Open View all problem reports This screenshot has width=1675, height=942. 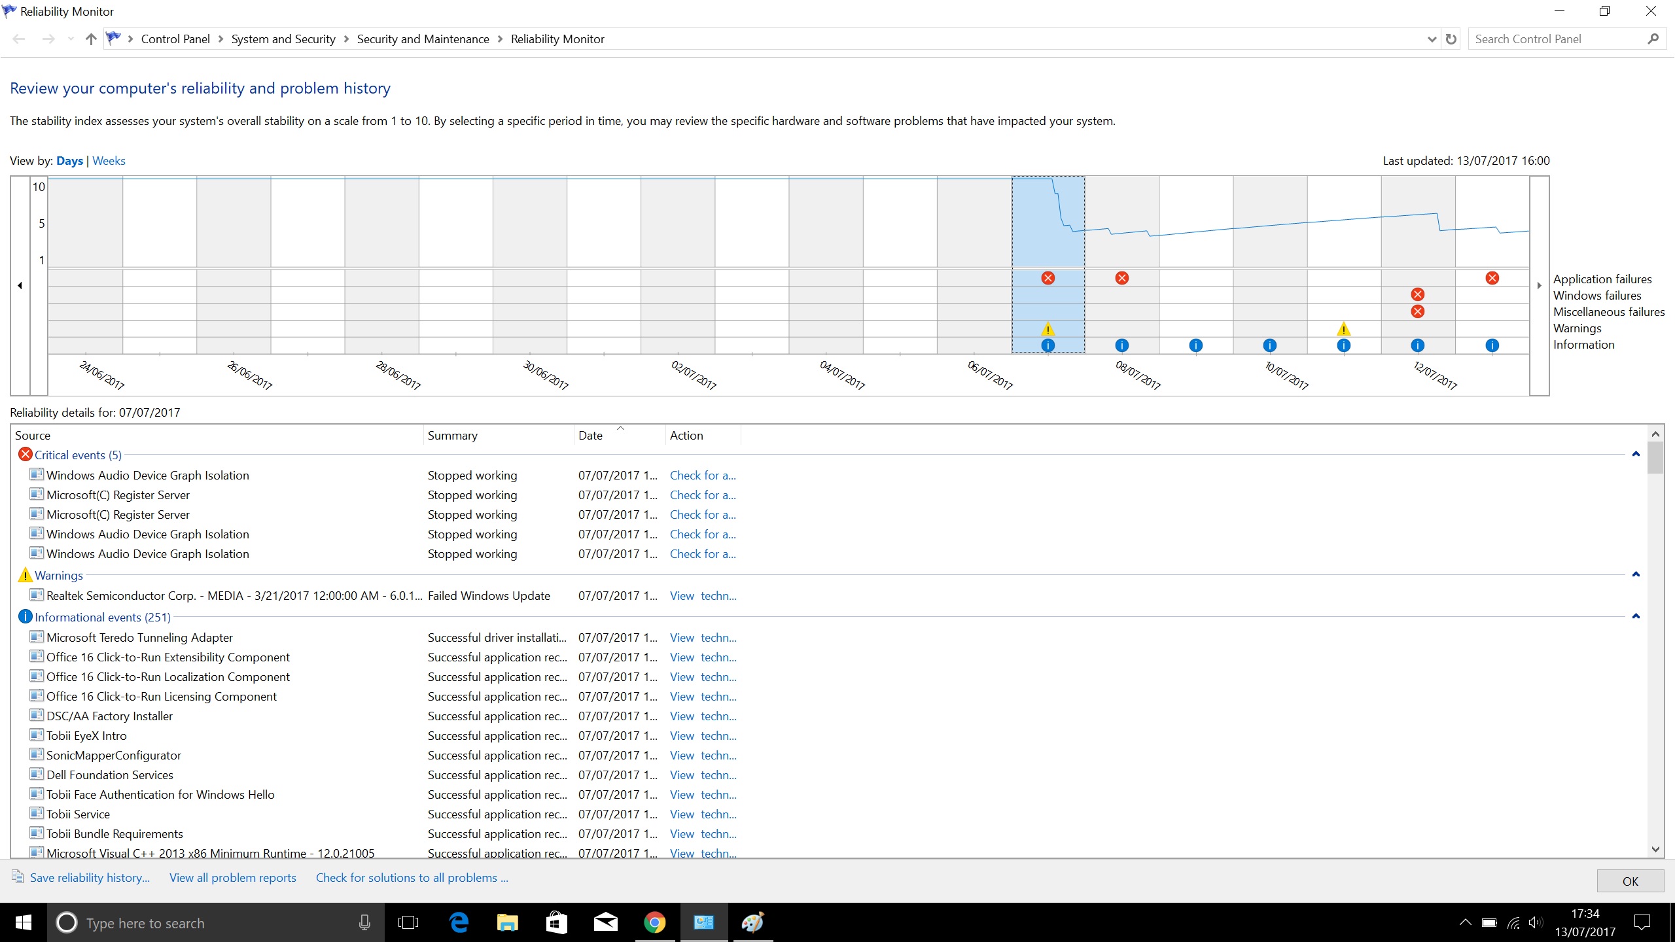233,878
